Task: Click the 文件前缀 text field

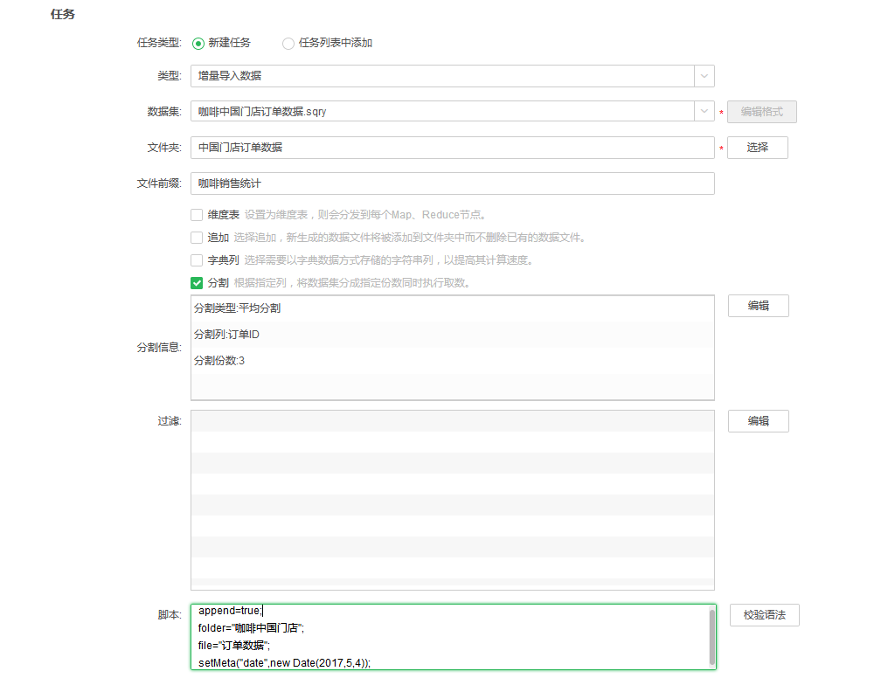Action: (x=452, y=183)
